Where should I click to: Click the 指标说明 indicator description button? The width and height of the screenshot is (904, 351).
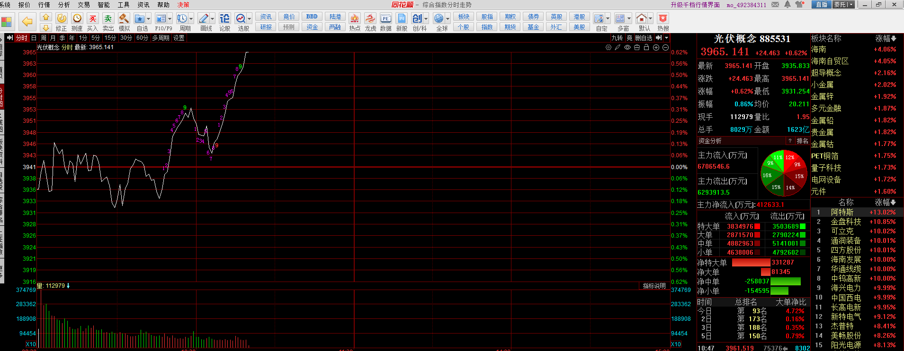tap(654, 286)
